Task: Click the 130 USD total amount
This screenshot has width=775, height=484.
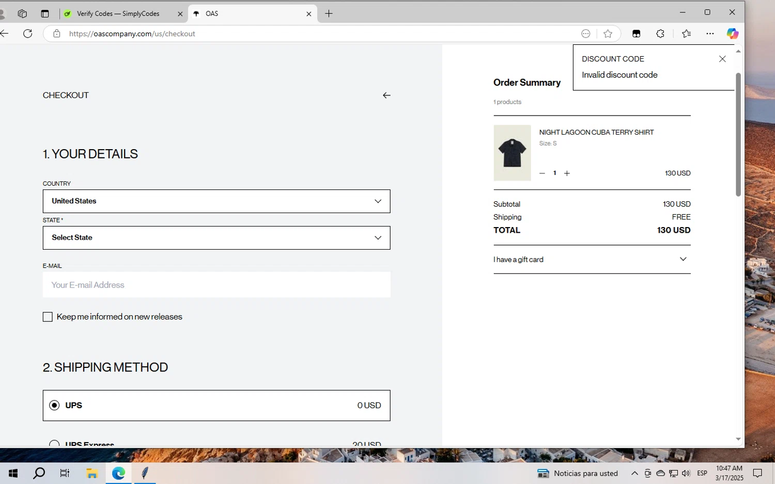Action: (x=674, y=230)
